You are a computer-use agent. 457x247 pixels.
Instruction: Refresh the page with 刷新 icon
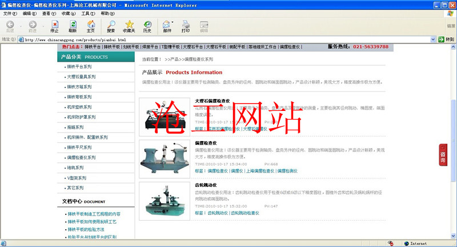pos(73,26)
